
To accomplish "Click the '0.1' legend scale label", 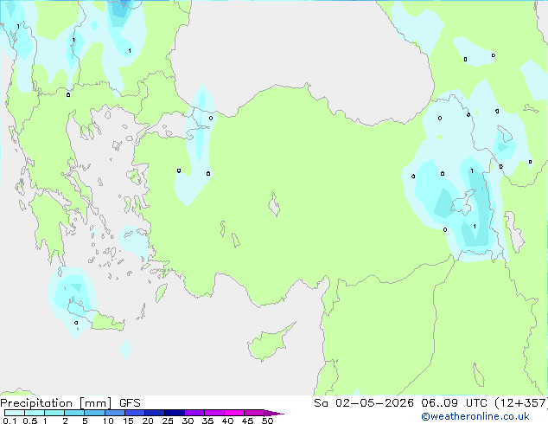I will (10, 421).
